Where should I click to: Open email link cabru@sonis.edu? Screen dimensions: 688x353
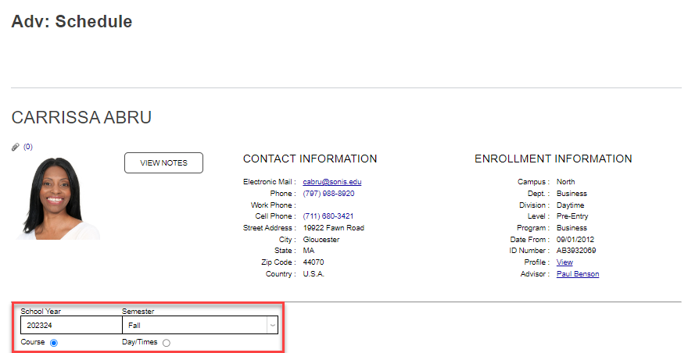click(332, 182)
